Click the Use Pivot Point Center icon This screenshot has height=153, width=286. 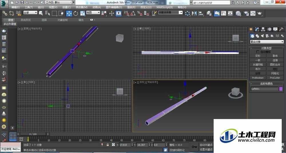[x=104, y=13]
